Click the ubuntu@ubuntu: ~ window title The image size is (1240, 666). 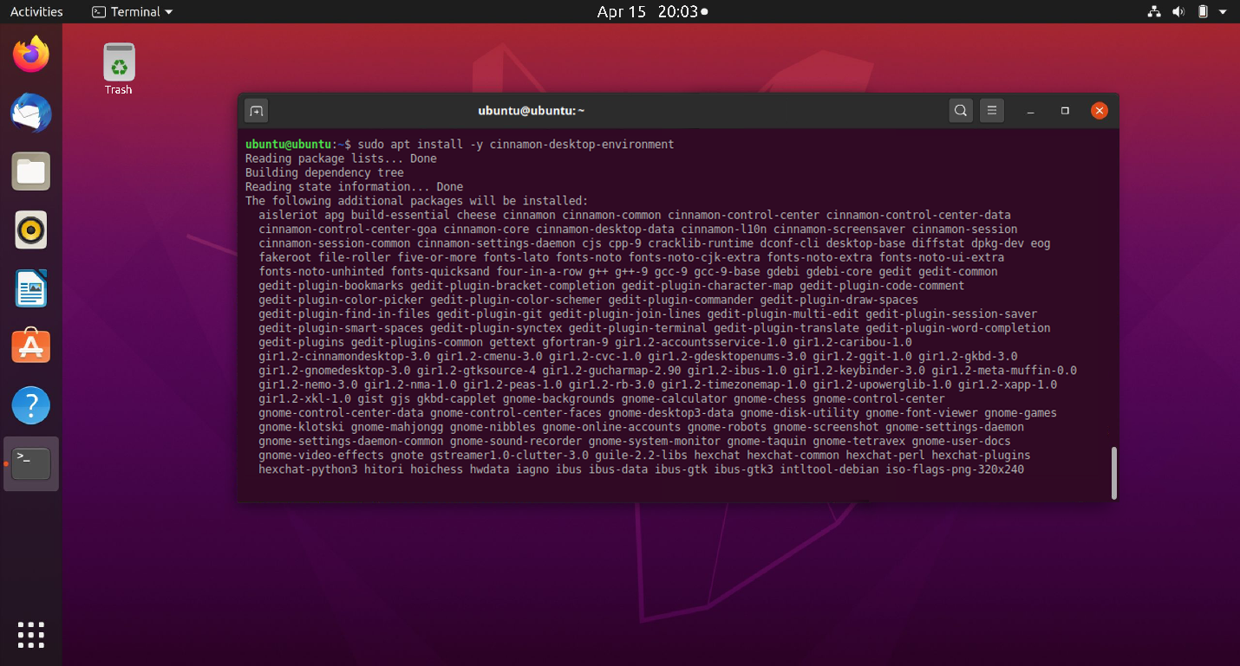tap(532, 111)
